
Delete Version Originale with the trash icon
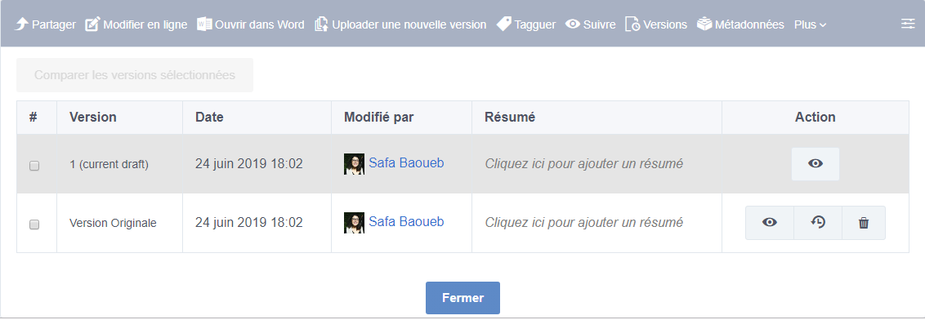(x=864, y=222)
